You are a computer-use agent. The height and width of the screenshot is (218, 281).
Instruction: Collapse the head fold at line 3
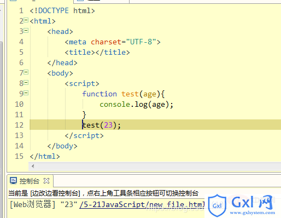pos(26,31)
